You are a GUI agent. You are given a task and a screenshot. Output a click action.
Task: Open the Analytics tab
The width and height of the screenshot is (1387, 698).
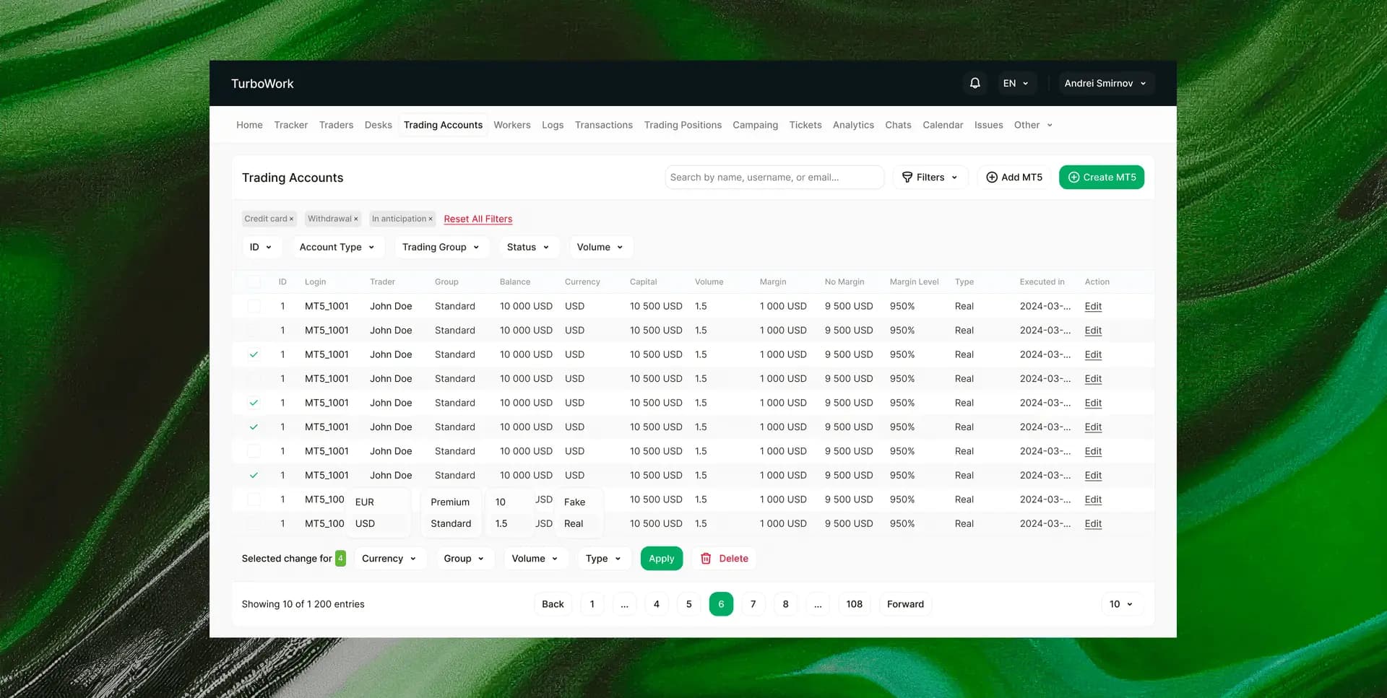pos(853,125)
